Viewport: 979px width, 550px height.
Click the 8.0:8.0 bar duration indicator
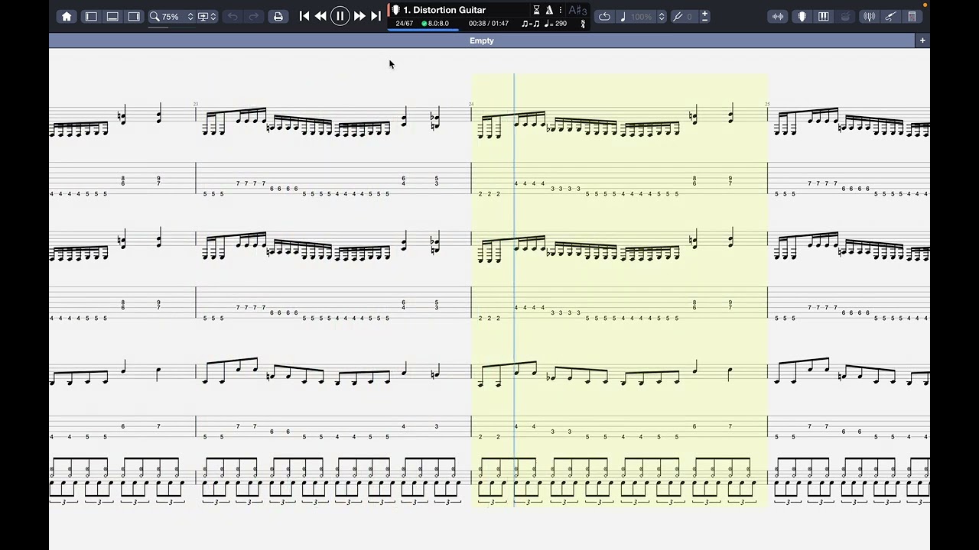pyautogui.click(x=435, y=24)
